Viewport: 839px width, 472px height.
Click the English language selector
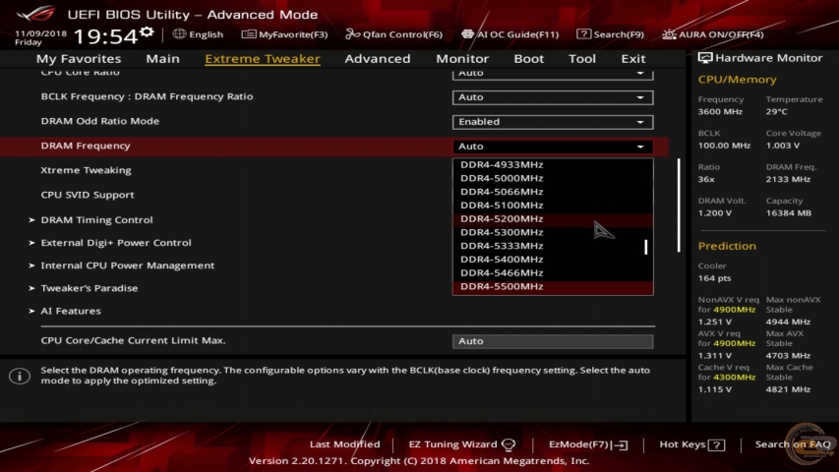[x=198, y=34]
